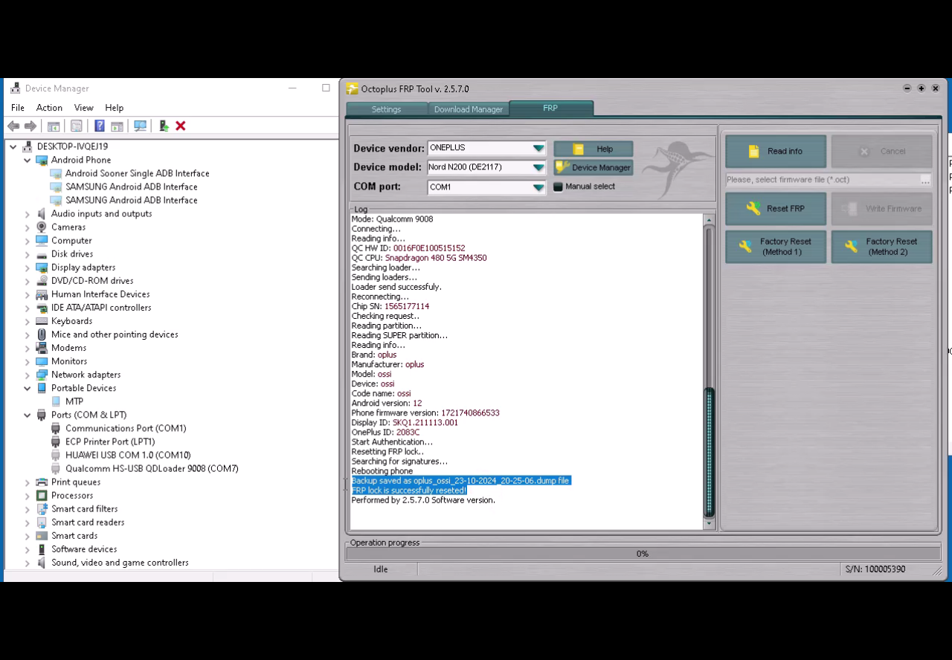Click the Forward arrow in Device Manager toolbar
The image size is (952, 660).
pos(30,126)
